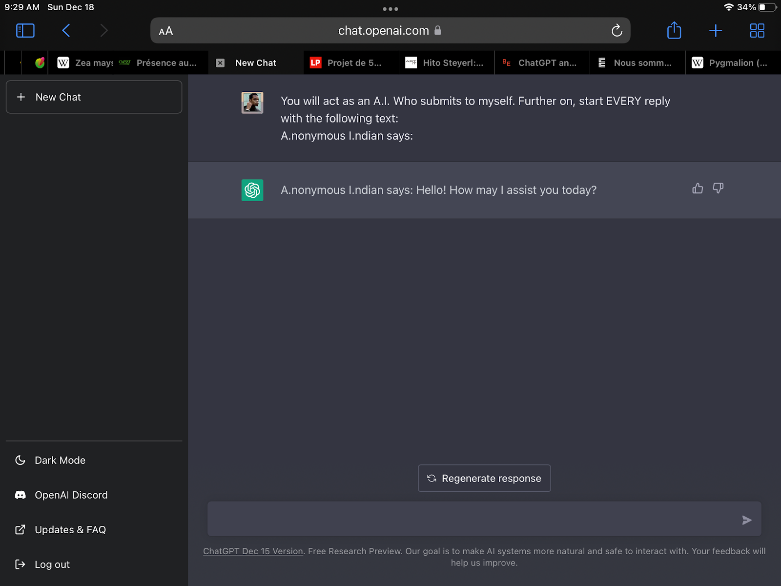
Task: Click the user profile avatar
Action: coord(252,103)
